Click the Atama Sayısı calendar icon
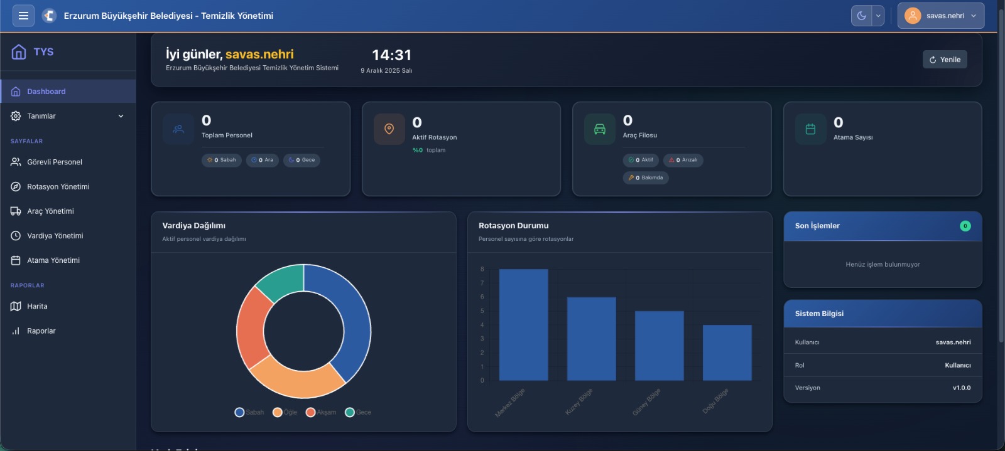Screen dimensions: 1005x451 tap(810, 129)
